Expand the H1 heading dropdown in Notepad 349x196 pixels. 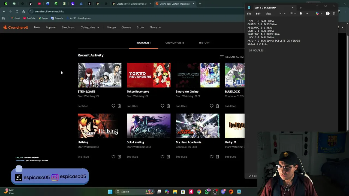(x=282, y=13)
